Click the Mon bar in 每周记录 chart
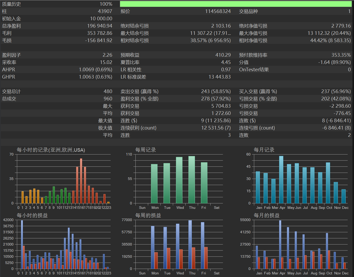Viewport: 354px width, 277px height. (154, 184)
